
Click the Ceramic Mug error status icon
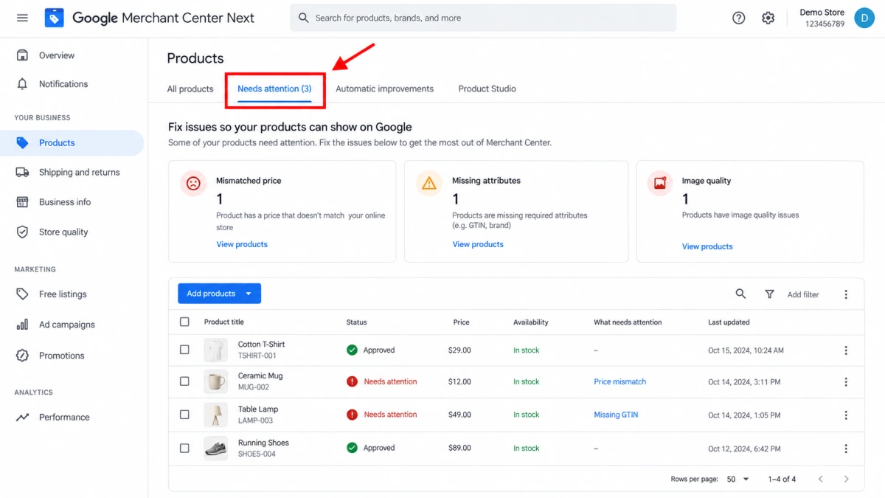point(352,381)
